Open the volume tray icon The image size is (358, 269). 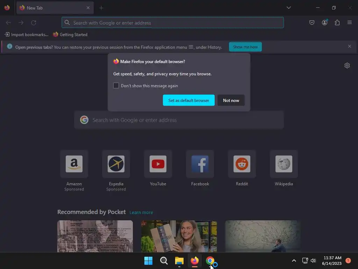click(313, 261)
